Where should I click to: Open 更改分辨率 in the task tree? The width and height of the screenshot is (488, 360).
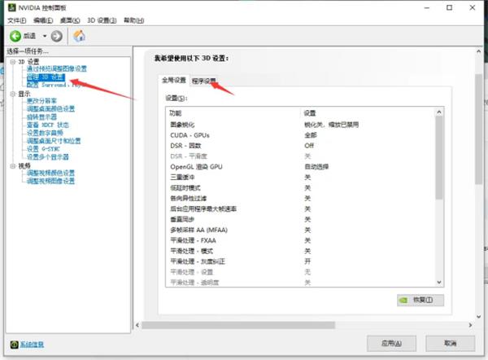41,101
